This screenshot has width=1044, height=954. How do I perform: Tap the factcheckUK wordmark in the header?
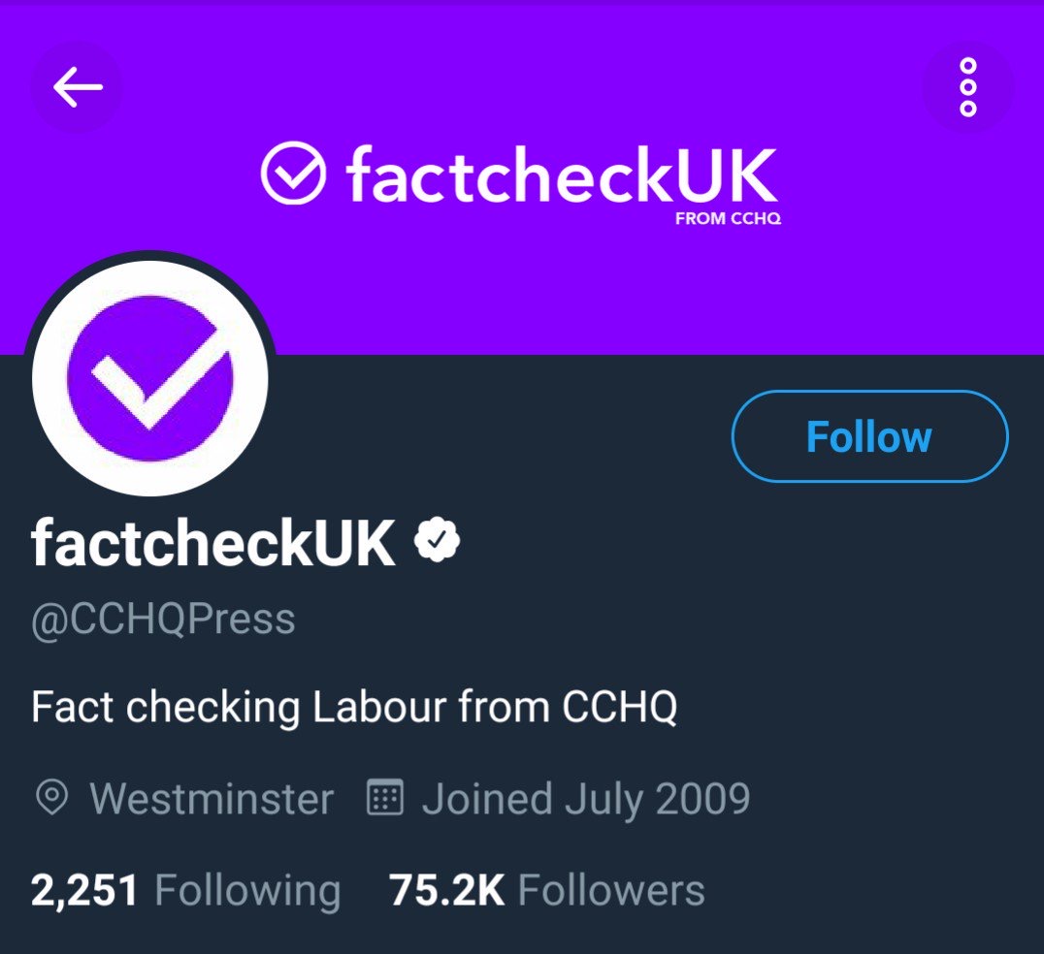click(x=561, y=175)
